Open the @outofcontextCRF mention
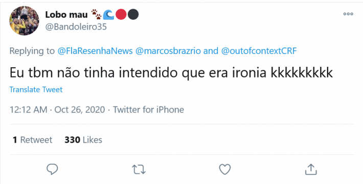The width and height of the screenshot is (363, 184). click(x=259, y=51)
